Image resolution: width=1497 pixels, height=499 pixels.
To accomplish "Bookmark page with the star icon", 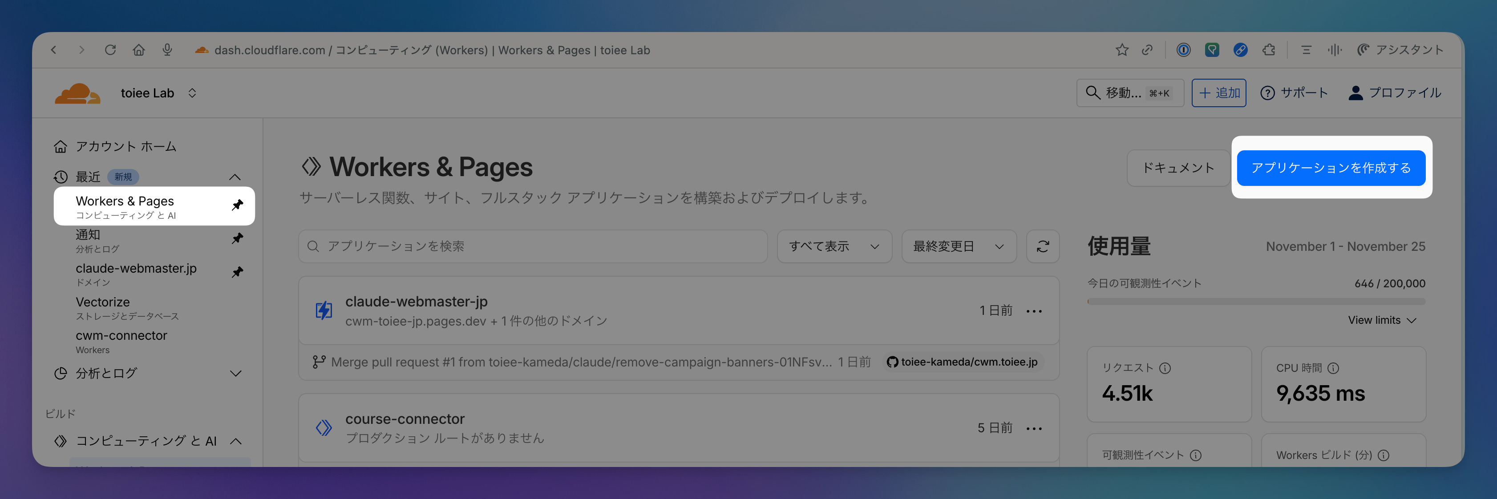I will coord(1121,50).
